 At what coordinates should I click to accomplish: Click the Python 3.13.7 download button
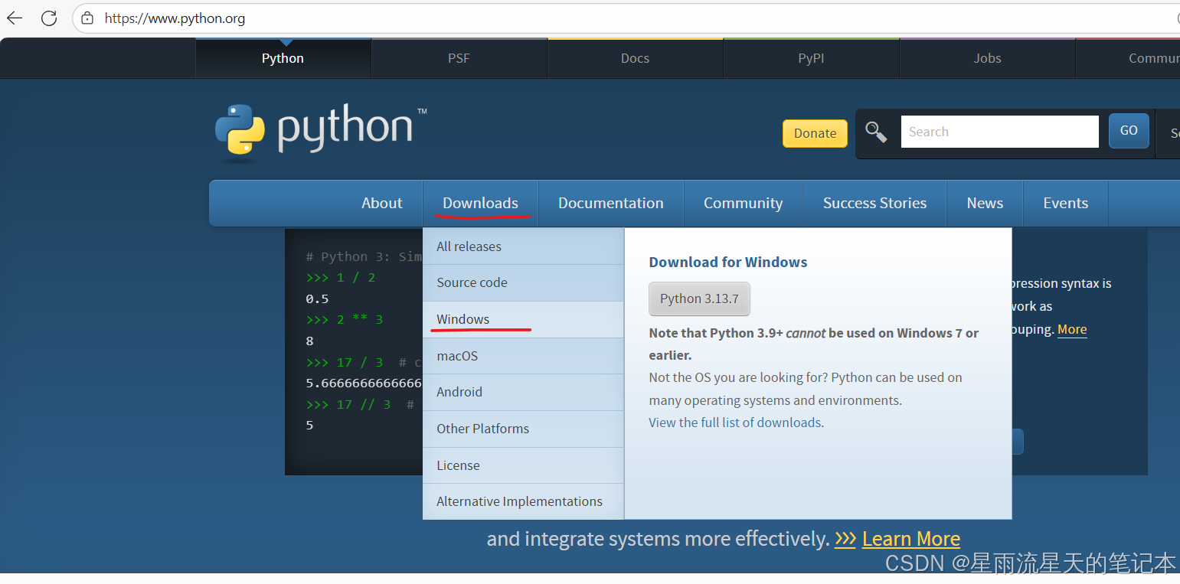(699, 299)
